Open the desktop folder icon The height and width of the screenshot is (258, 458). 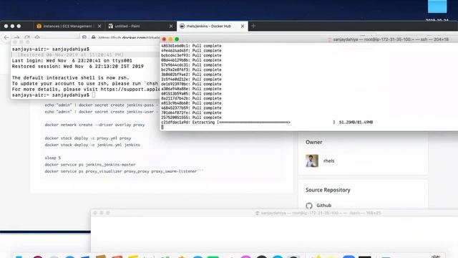(437, 6)
